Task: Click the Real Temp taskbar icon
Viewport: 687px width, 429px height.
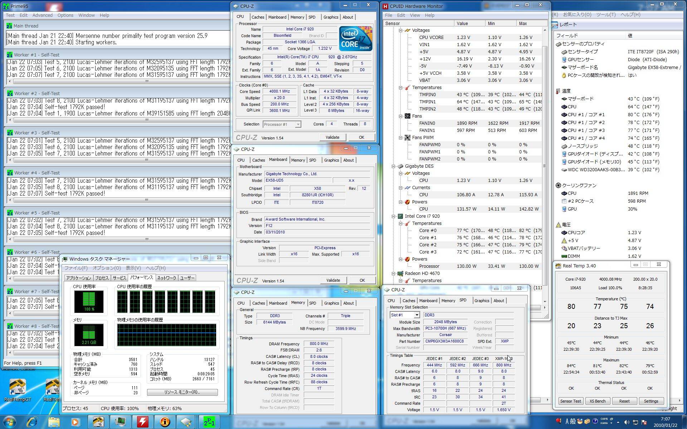Action: pos(98,422)
